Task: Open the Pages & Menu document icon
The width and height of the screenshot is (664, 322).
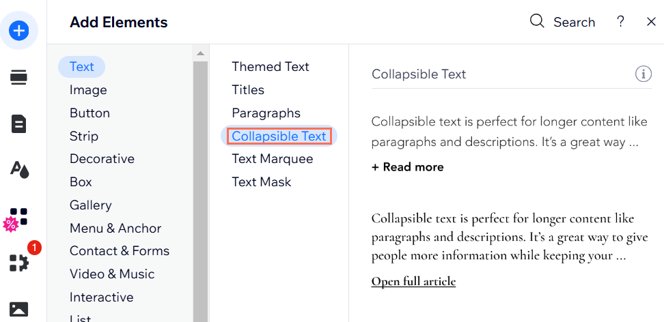Action: point(18,124)
